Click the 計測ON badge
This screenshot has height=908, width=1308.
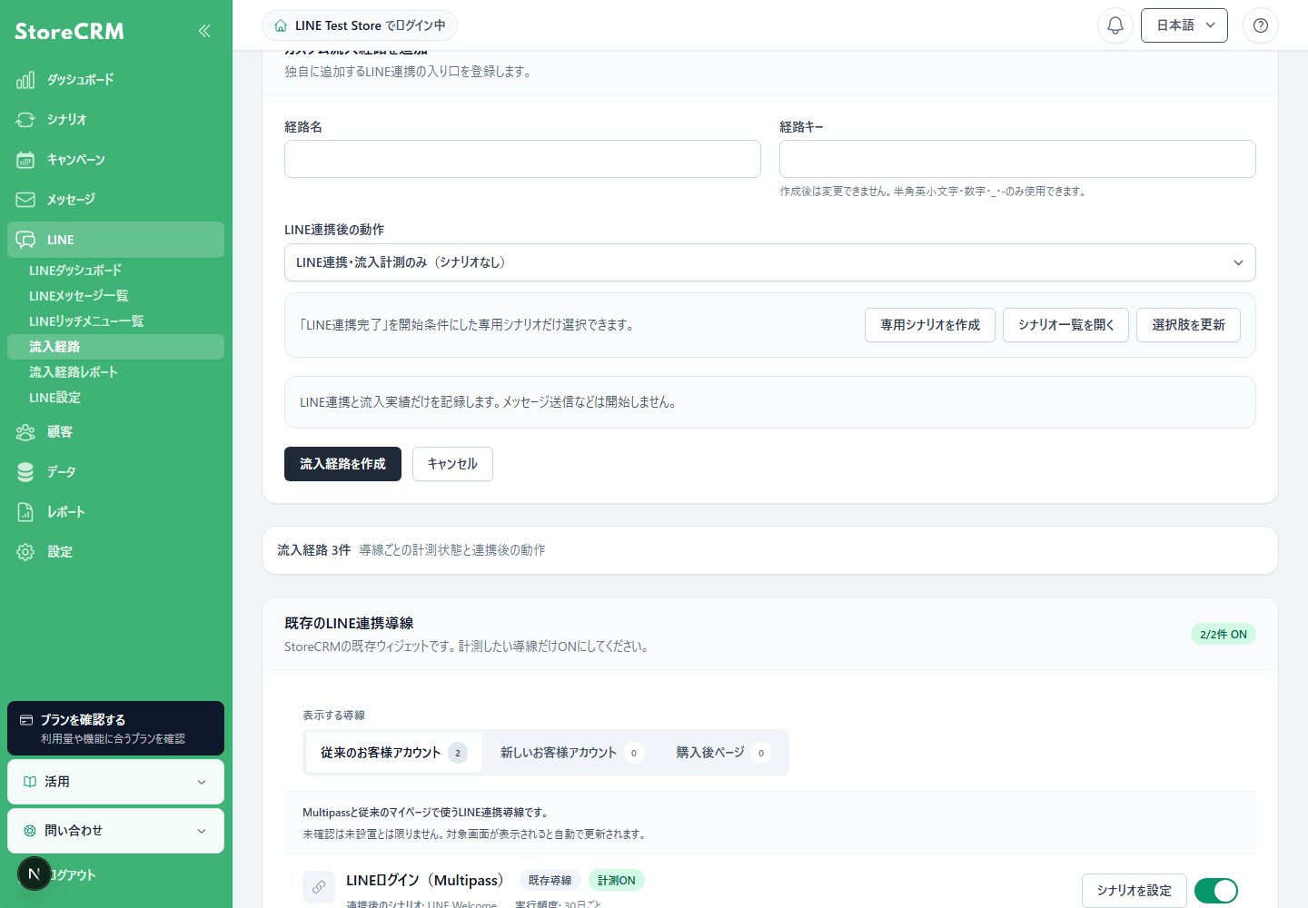point(617,881)
